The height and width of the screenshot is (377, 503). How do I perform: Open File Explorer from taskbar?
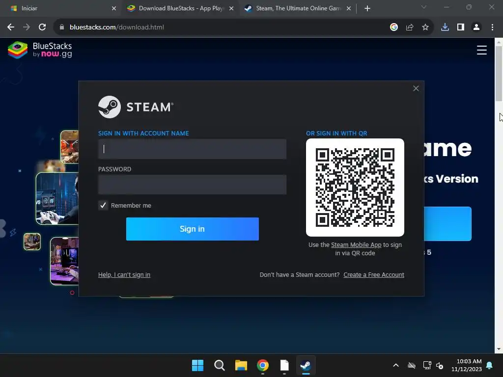(x=241, y=365)
